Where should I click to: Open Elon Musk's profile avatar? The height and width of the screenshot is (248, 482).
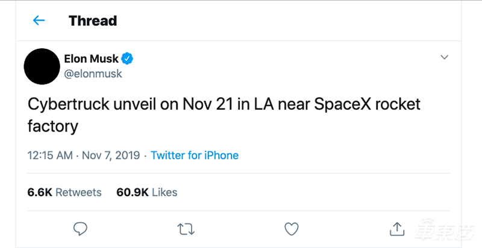tap(40, 66)
